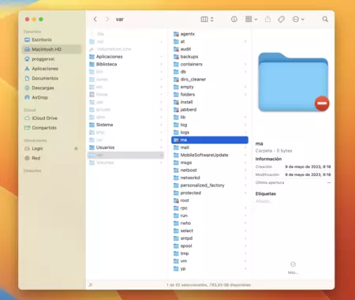Select the Sistema folder
The height and width of the screenshot is (300, 355).
(x=125, y=125)
